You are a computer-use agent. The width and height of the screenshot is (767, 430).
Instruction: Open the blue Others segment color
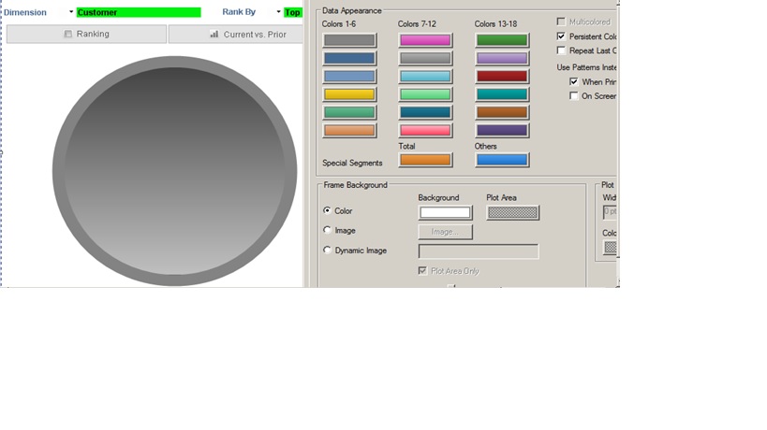502,160
